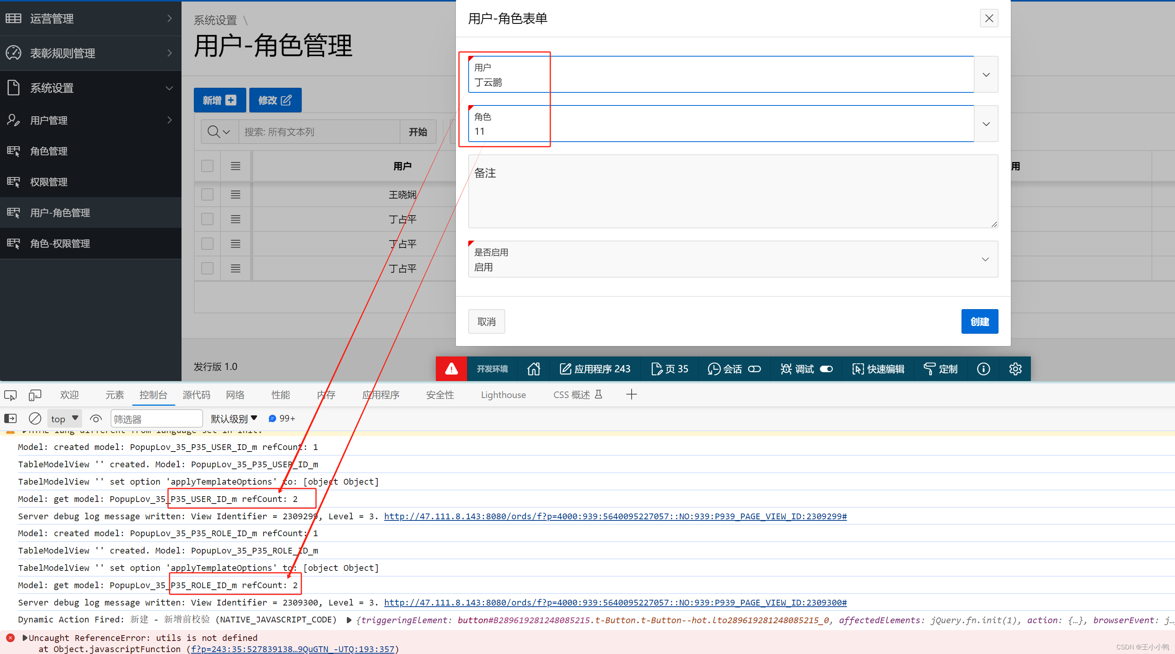Viewport: 1175px width, 654px height.
Task: Expand 运营管理 navigation section
Action: pos(170,18)
